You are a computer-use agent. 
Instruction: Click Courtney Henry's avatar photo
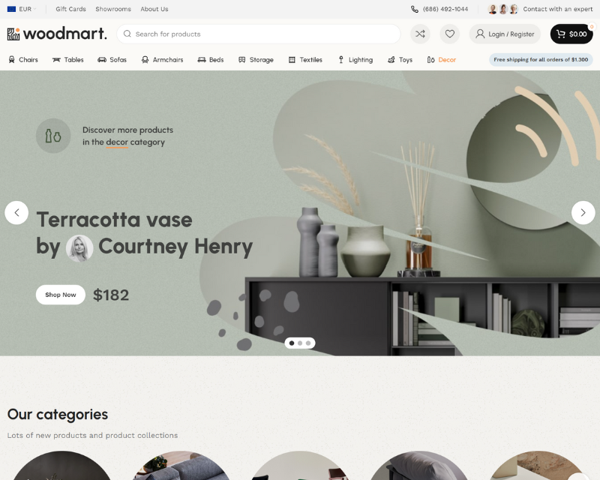pos(79,248)
